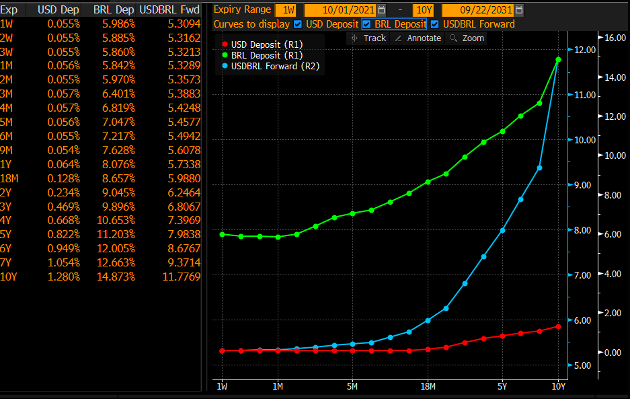Viewport: 630px width, 399px height.
Task: Click the start date field 10/01/2021
Action: click(341, 9)
